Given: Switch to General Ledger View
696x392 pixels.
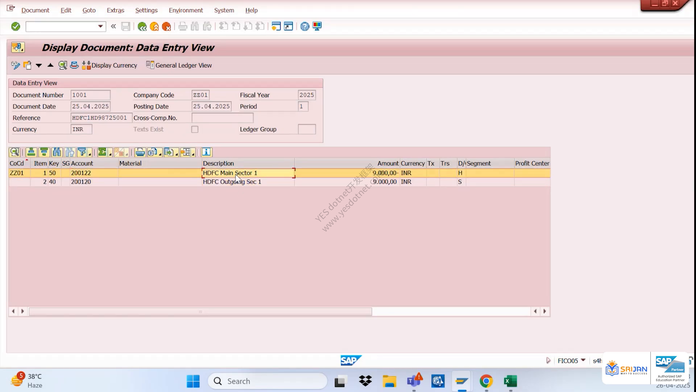Looking at the screenshot, I should click(x=179, y=65).
